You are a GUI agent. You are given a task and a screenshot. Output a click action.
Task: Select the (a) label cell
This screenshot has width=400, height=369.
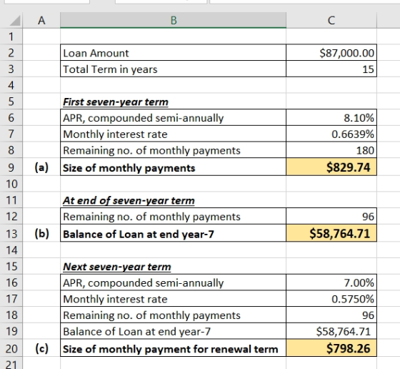[x=41, y=167]
